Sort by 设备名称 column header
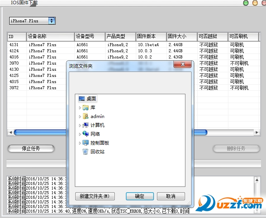Image resolution: width=266 pixels, height=218 pixels. [50, 37]
